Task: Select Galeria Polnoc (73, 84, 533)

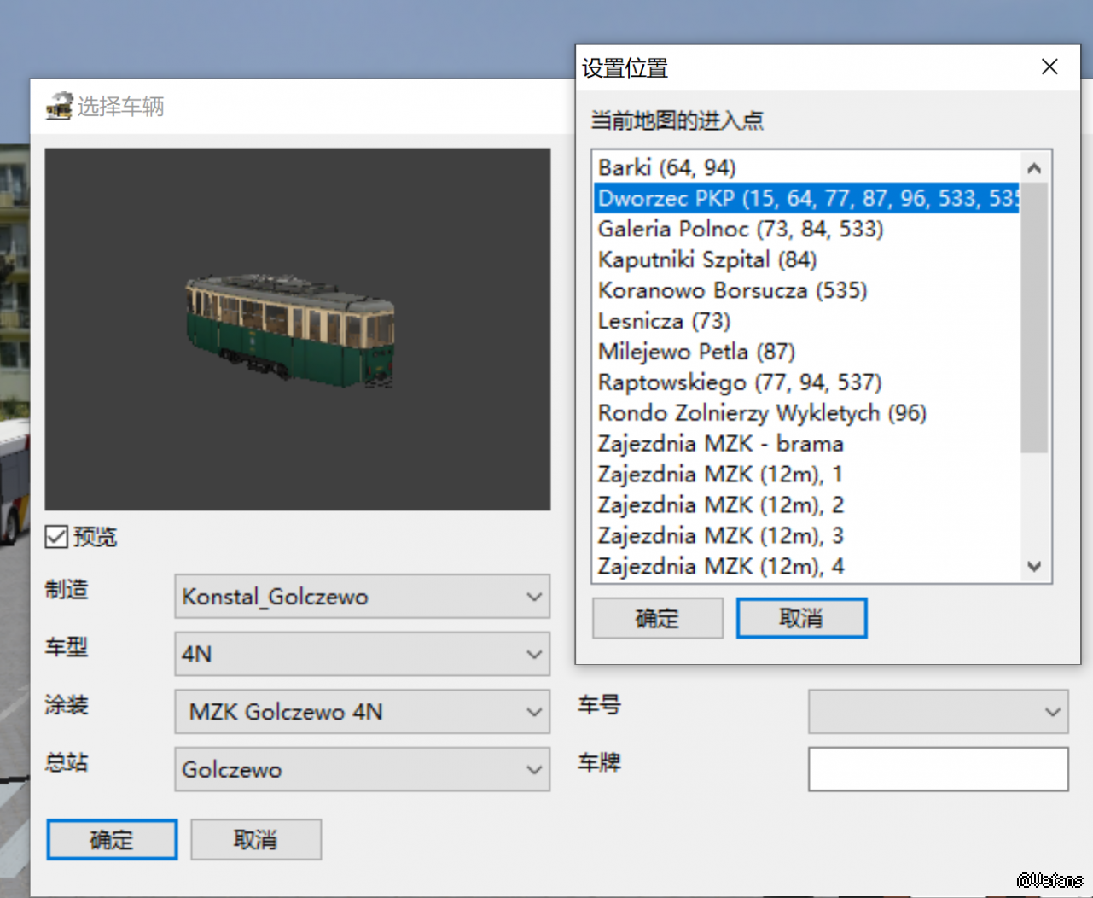Action: (x=807, y=229)
